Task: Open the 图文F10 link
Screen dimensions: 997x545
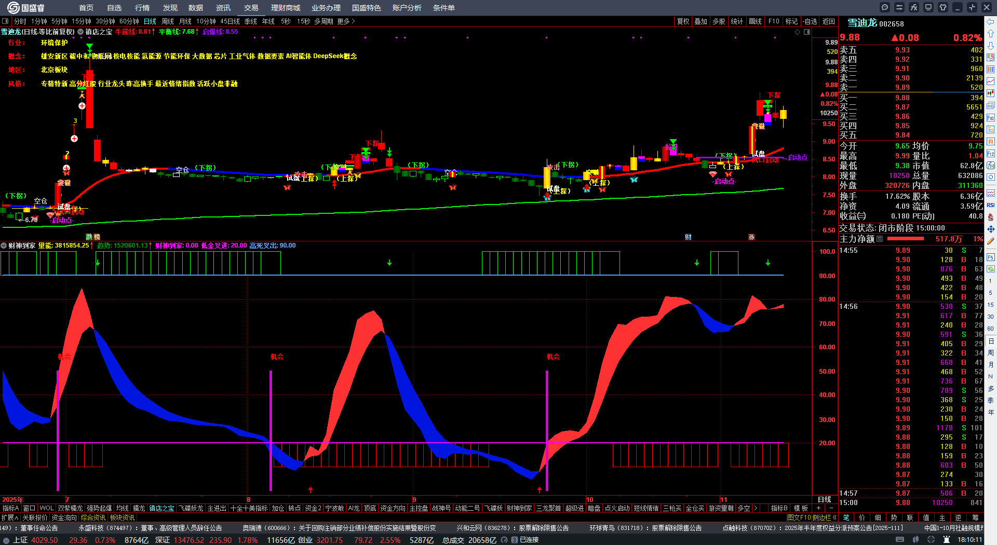Action: [x=799, y=517]
